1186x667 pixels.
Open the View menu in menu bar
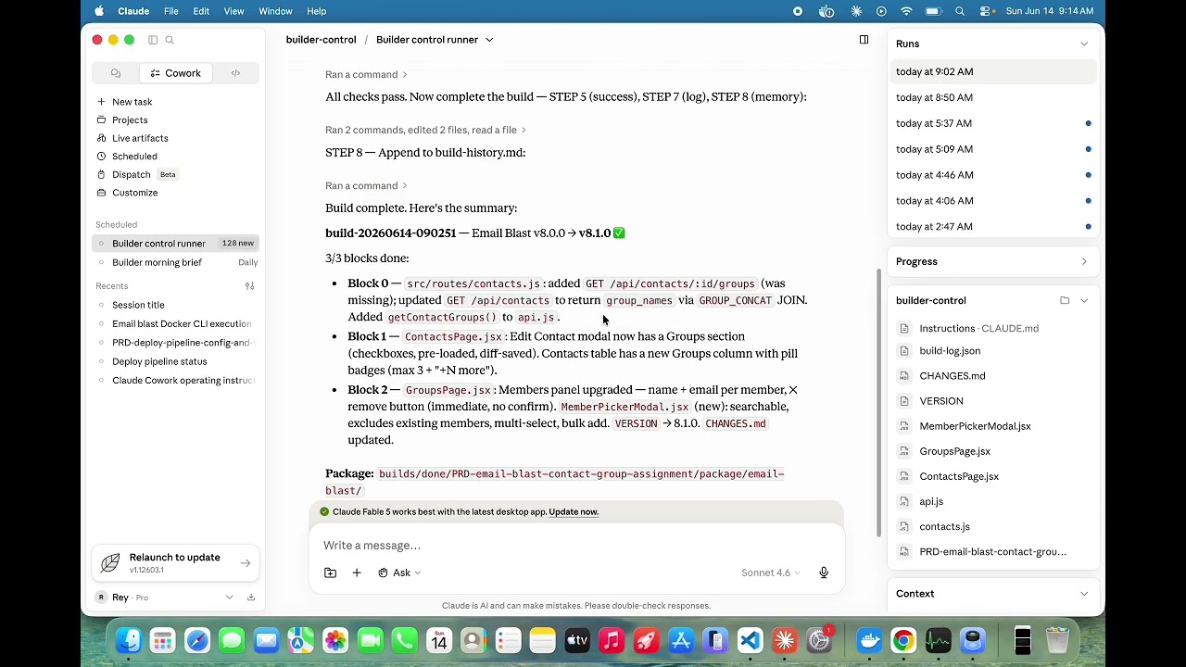coord(233,11)
